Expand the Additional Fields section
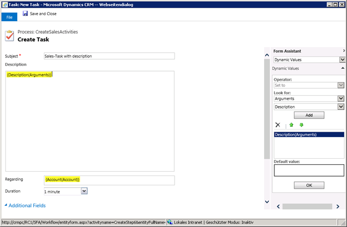347x227 pixels. click(25, 205)
